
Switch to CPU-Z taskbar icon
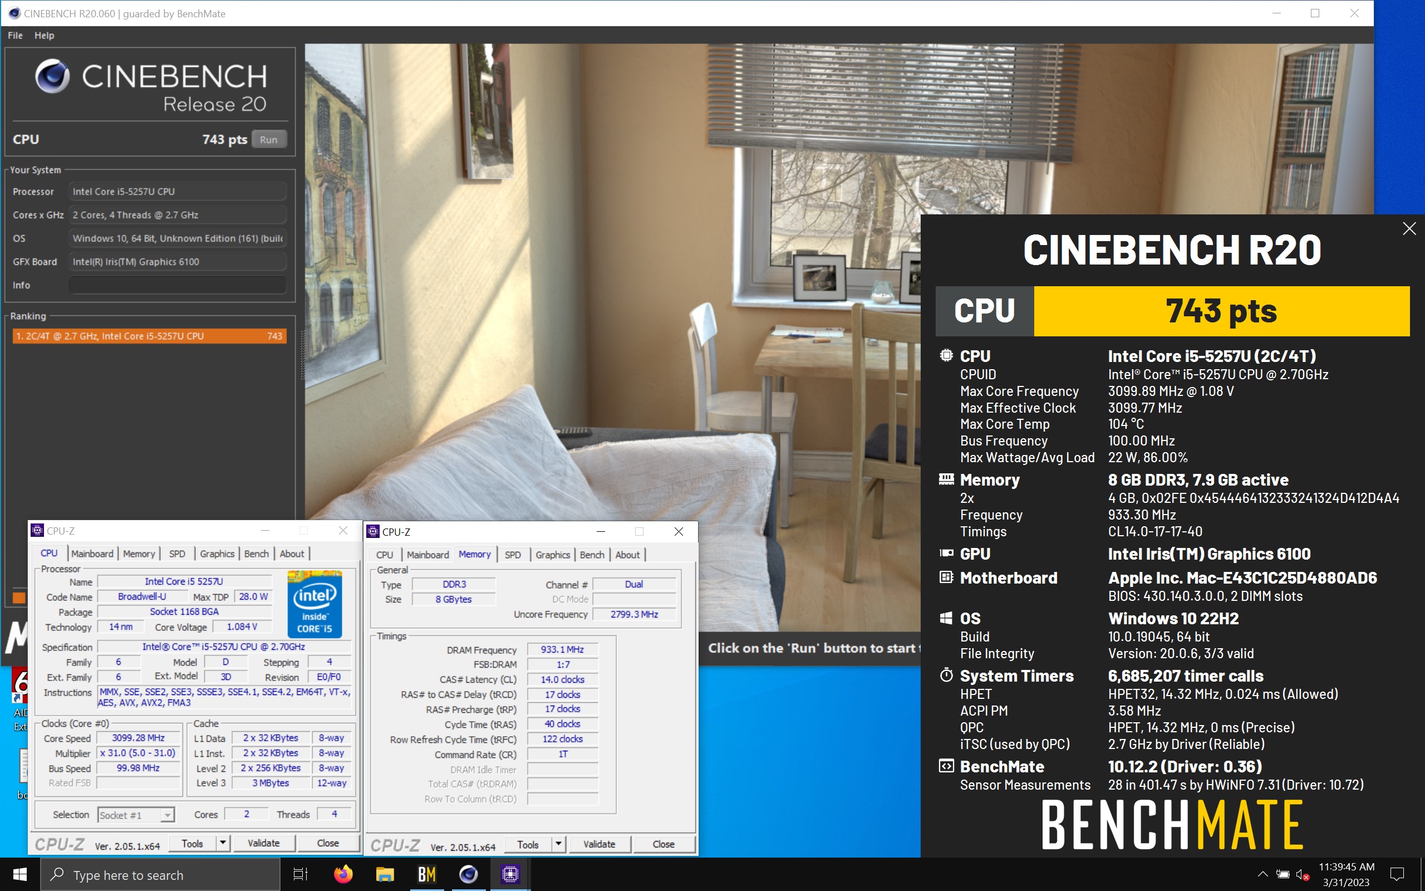click(510, 874)
